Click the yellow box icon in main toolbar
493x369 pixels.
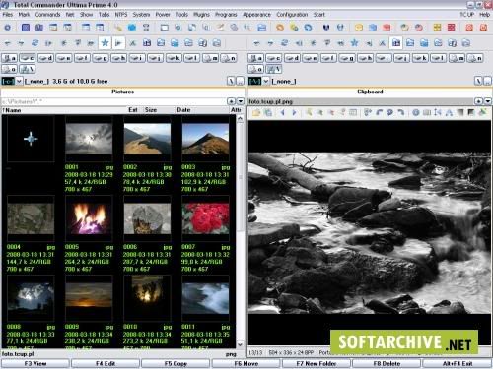359,28
